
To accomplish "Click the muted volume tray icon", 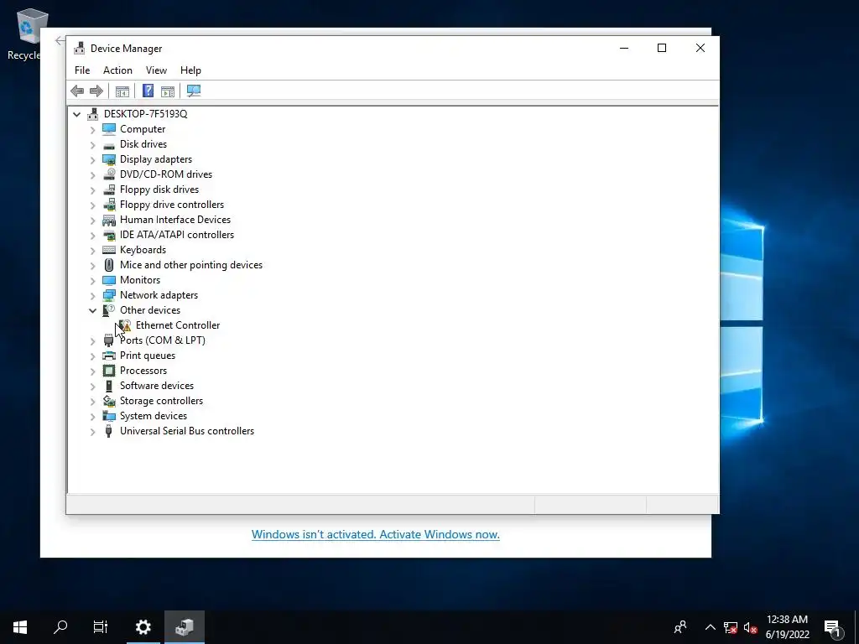I will pos(750,627).
